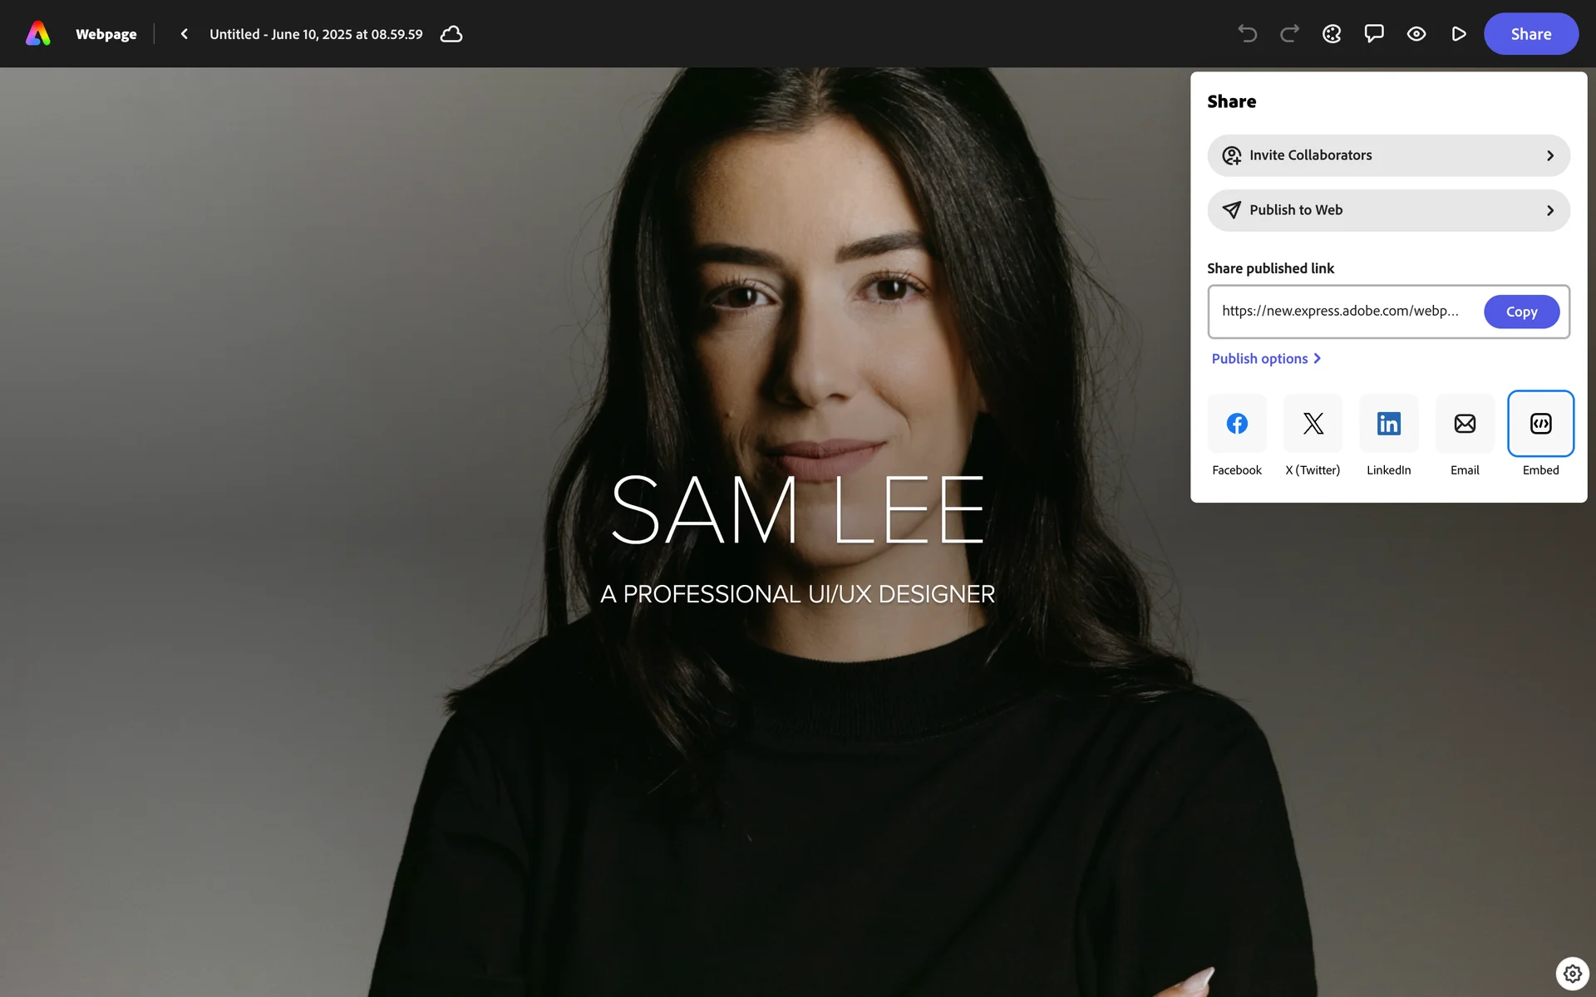Go back using the left chevron
The image size is (1596, 997).
185,34
